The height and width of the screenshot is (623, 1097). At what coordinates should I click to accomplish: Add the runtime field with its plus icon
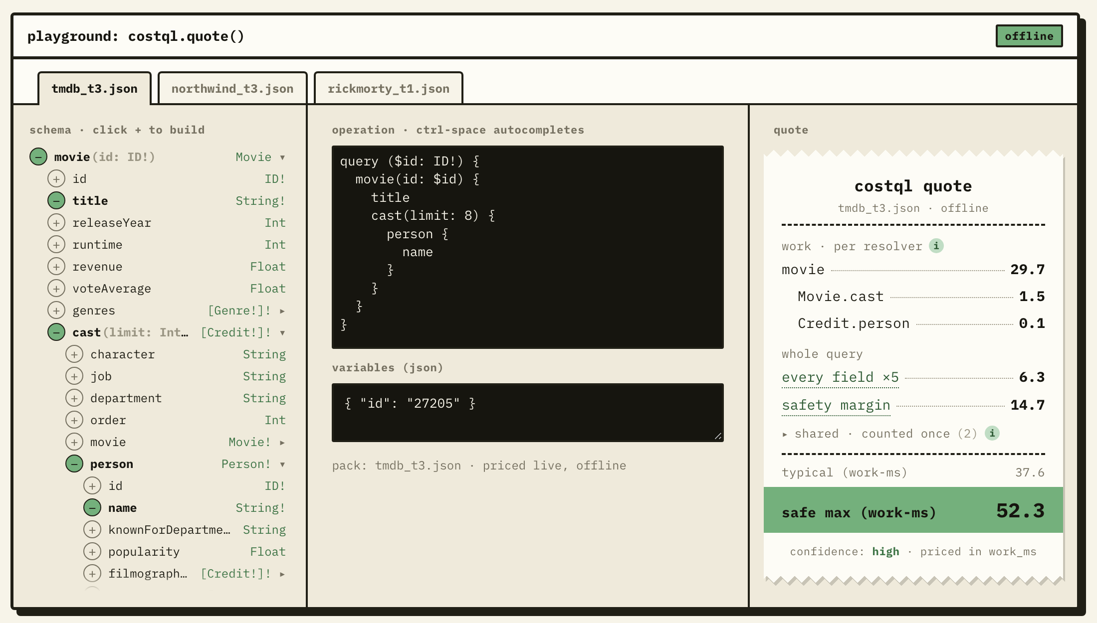tap(56, 245)
